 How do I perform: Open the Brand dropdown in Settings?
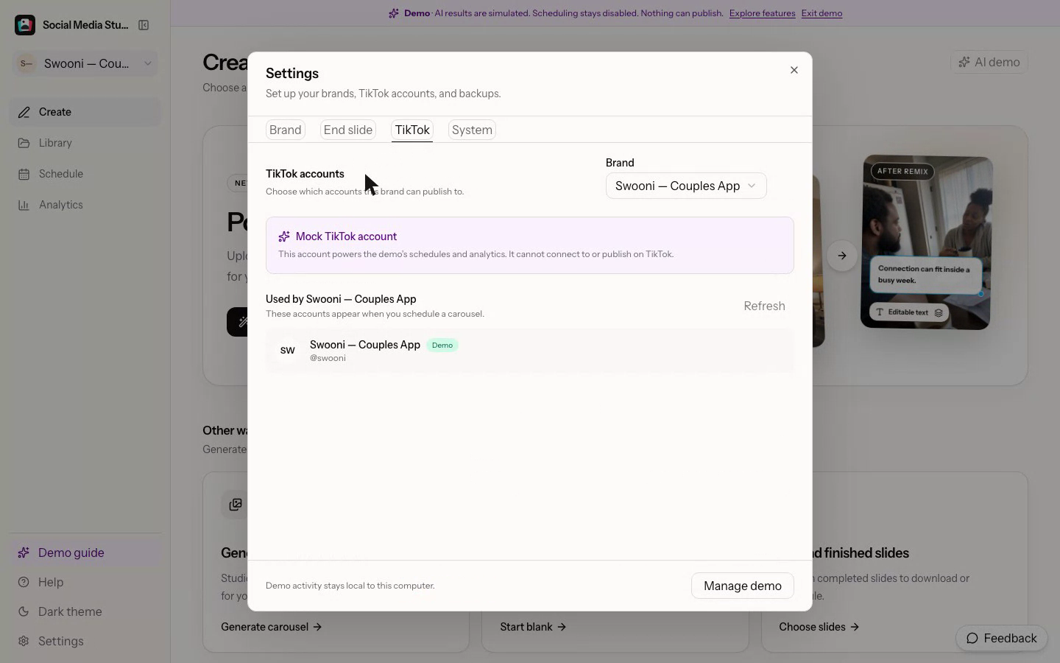click(686, 186)
